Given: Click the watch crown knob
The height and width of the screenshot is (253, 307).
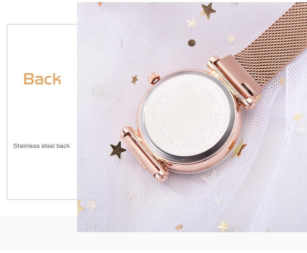Looking at the screenshot, I should tap(153, 78).
